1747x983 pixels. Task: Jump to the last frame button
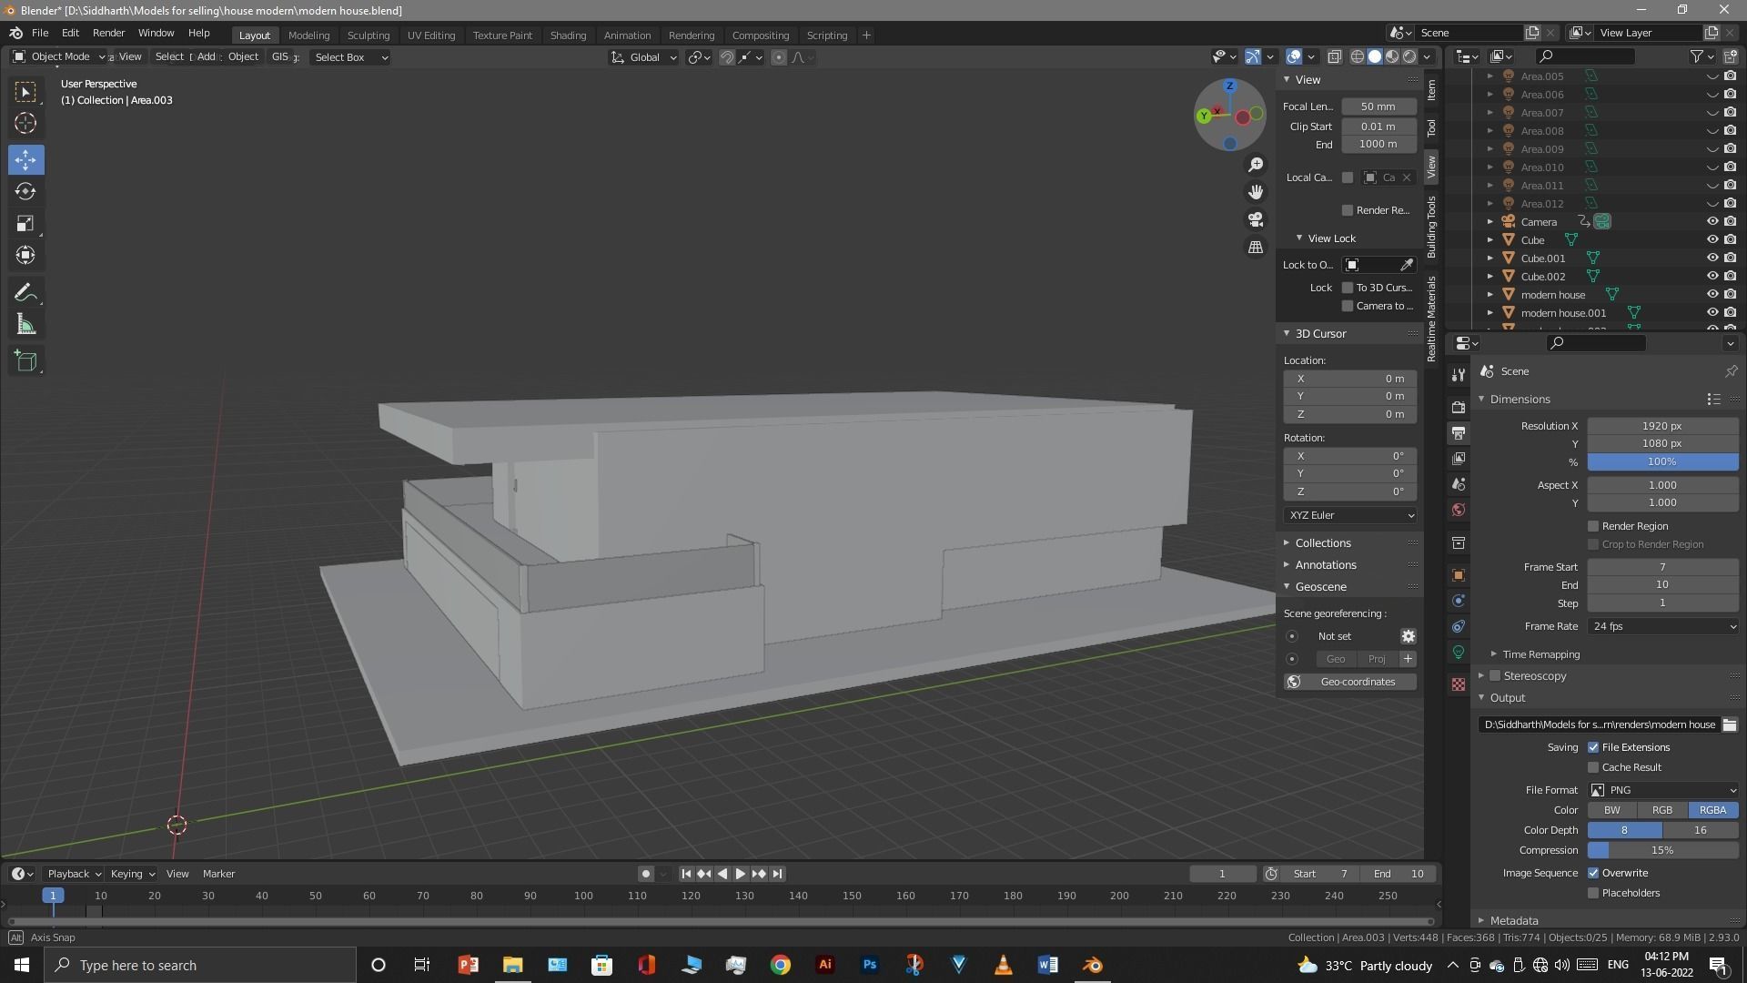coord(777,874)
